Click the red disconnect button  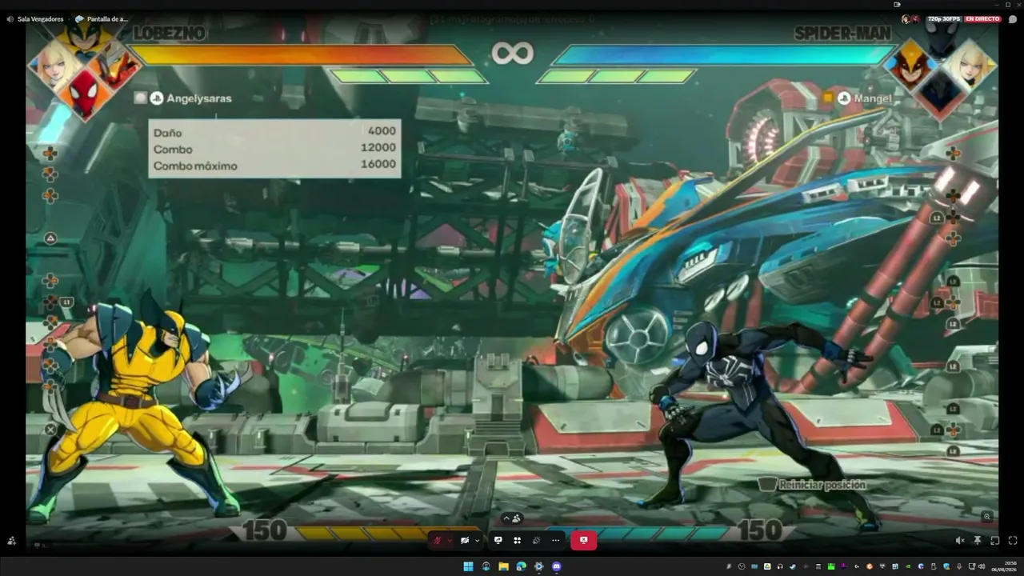pos(583,541)
